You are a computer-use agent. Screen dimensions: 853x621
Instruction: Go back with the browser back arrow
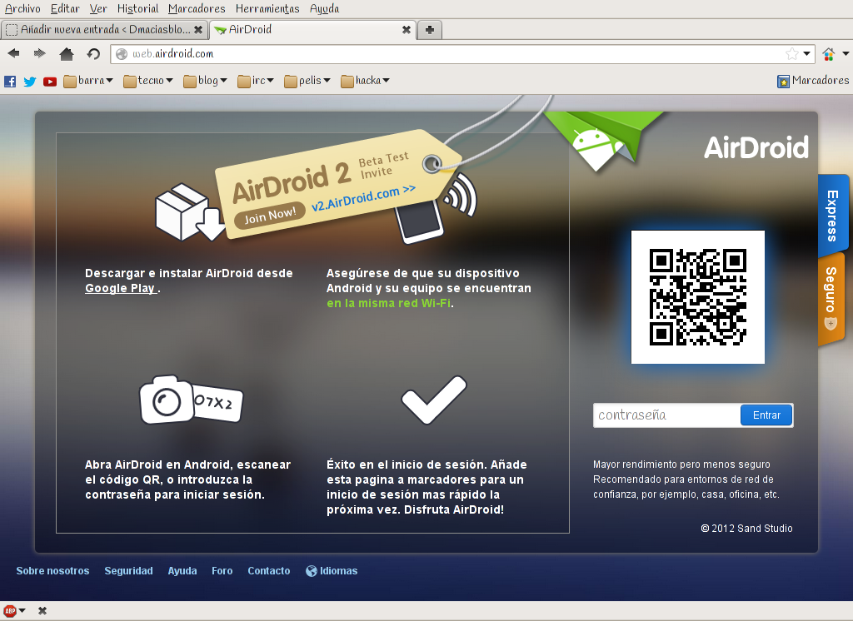(13, 53)
